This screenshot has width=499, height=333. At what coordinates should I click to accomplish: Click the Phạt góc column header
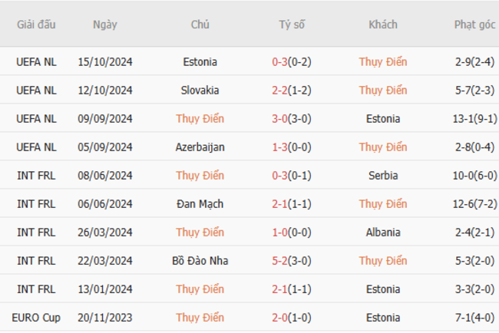[474, 25]
